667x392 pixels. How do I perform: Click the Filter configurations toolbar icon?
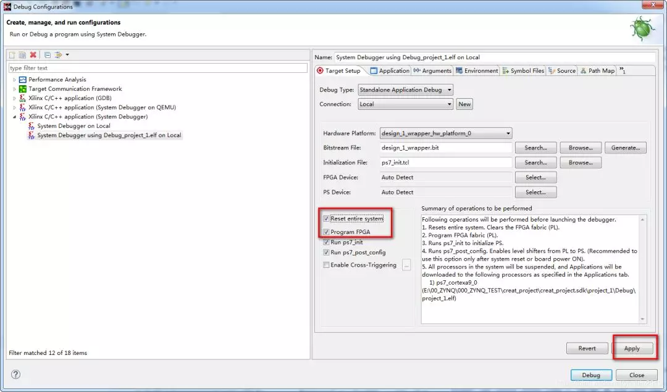point(58,55)
